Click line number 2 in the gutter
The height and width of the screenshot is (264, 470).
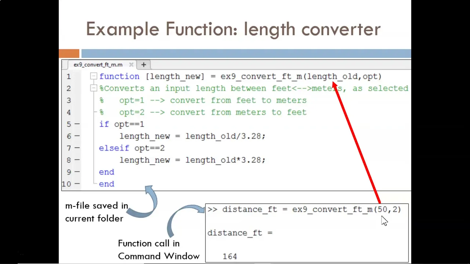click(x=69, y=88)
